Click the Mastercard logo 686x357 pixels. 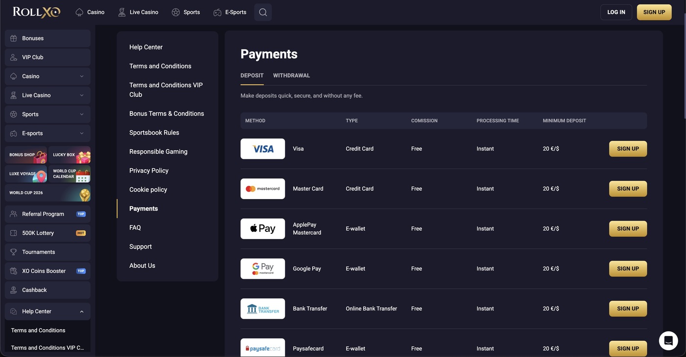click(x=263, y=189)
